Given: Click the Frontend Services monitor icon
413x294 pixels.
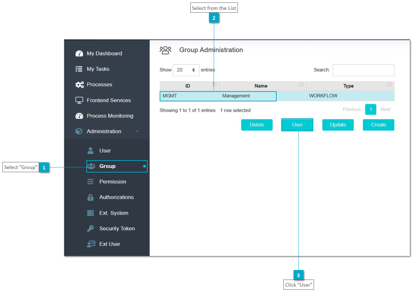Looking at the screenshot, I should pos(79,100).
